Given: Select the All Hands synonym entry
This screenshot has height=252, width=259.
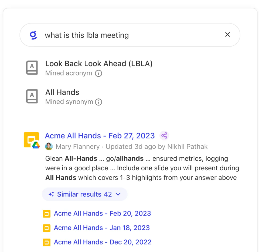Looking at the screenshot, I should point(62,92).
